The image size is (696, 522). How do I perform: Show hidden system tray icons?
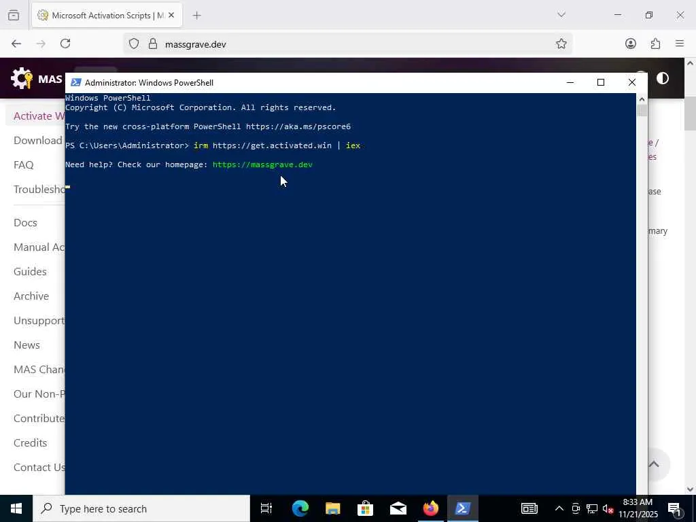(x=559, y=508)
